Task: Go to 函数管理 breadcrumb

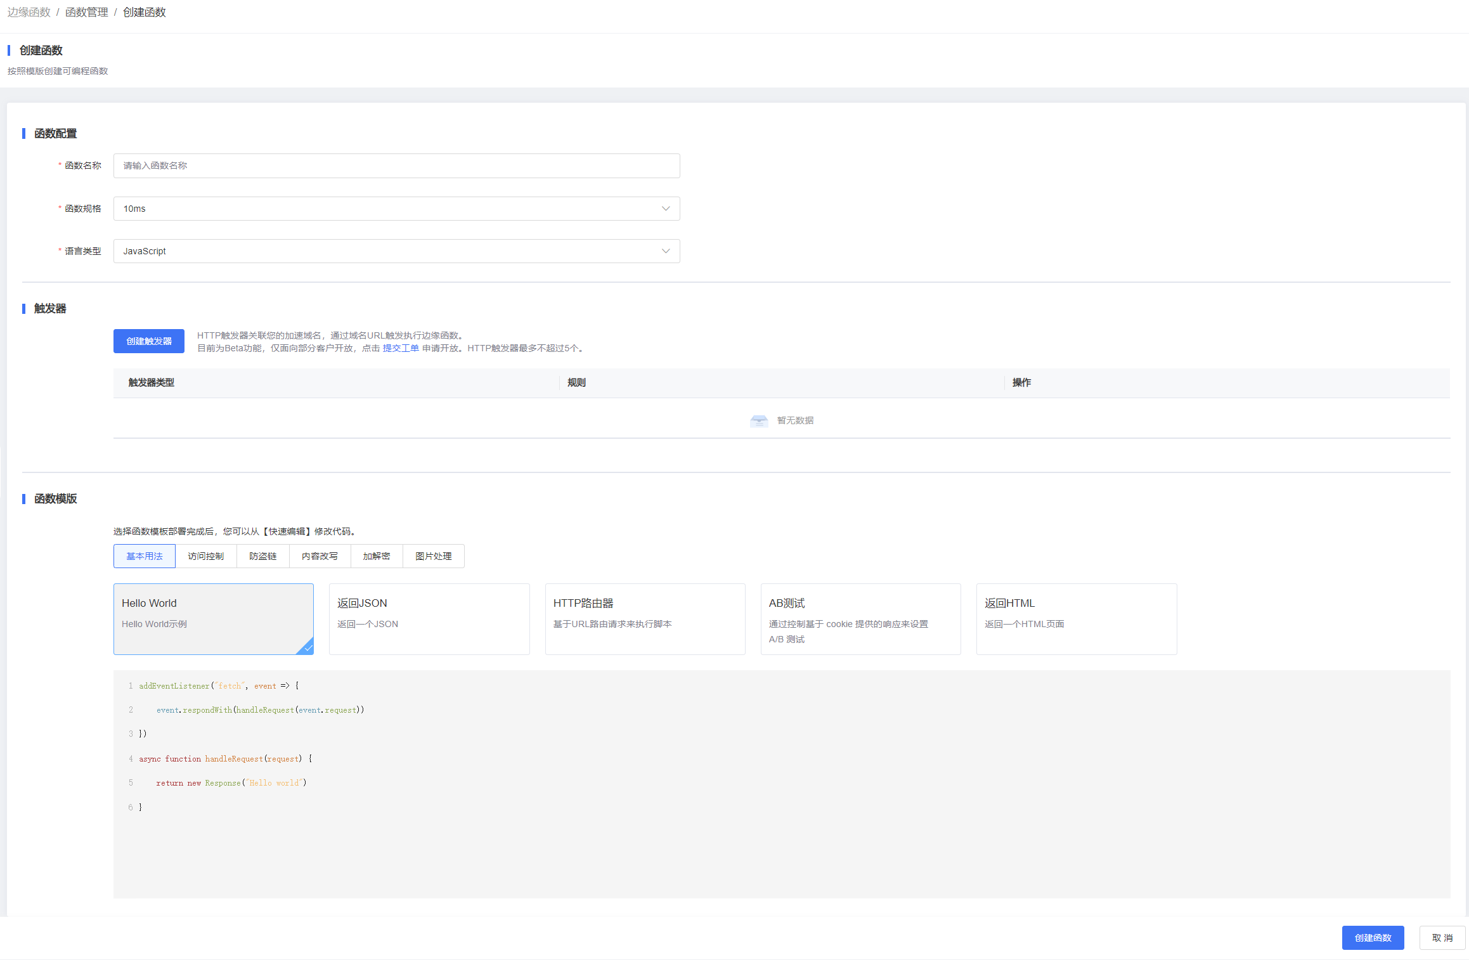Action: click(x=87, y=12)
